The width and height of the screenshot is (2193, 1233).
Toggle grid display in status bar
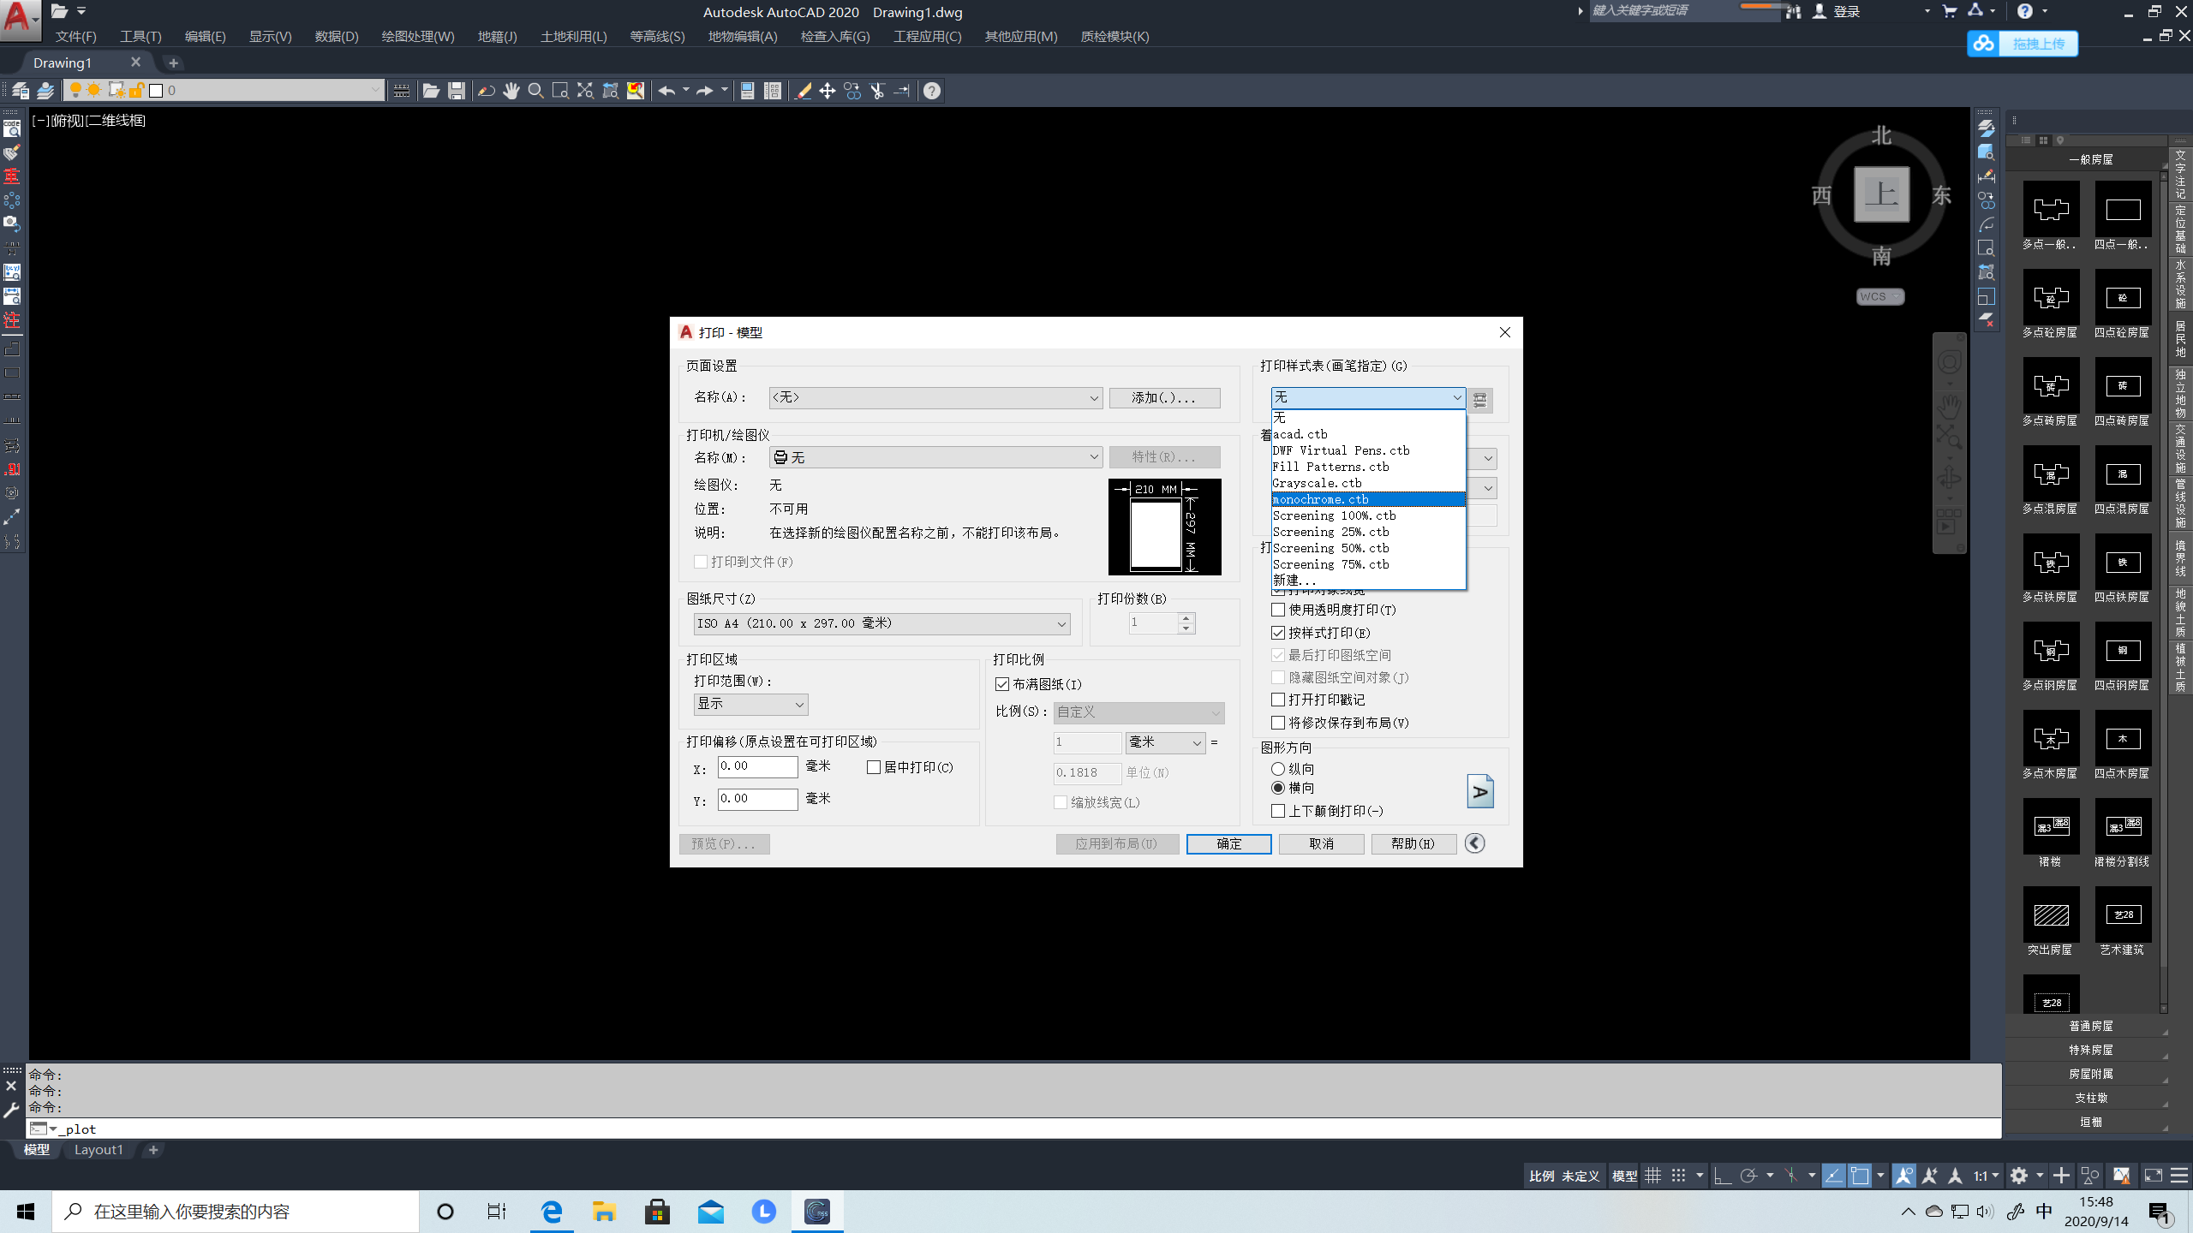click(1652, 1176)
